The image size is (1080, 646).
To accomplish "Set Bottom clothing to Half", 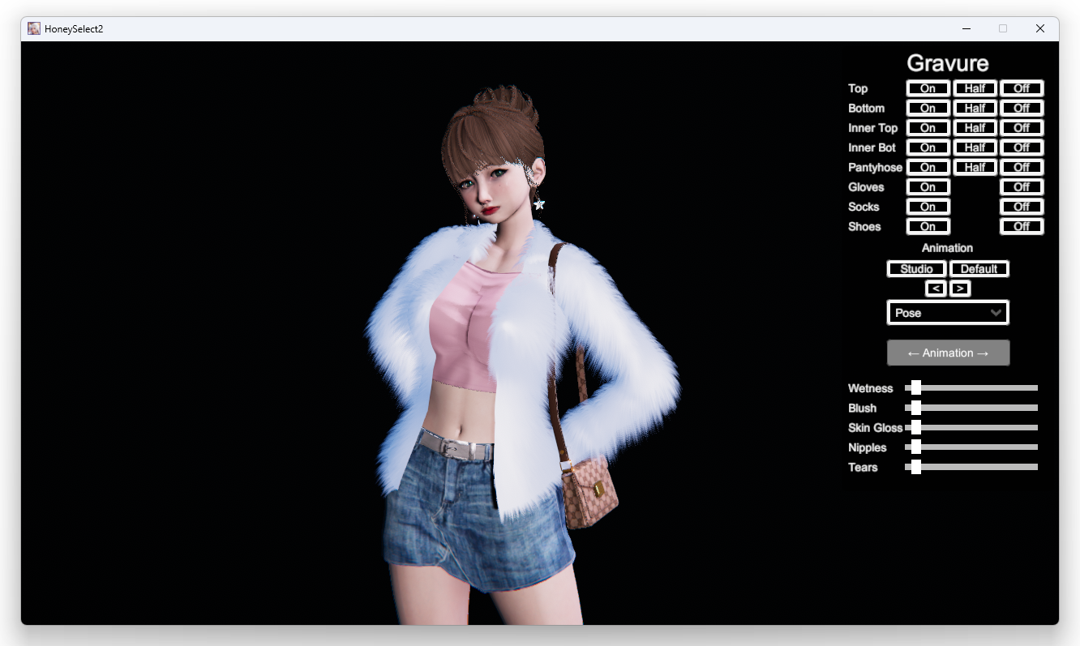I will click(x=975, y=108).
